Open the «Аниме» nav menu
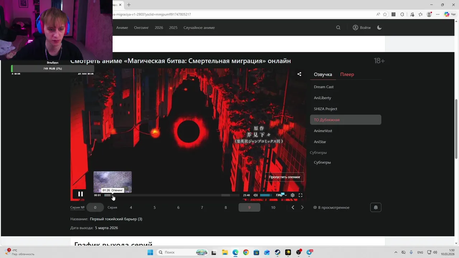 tap(122, 28)
